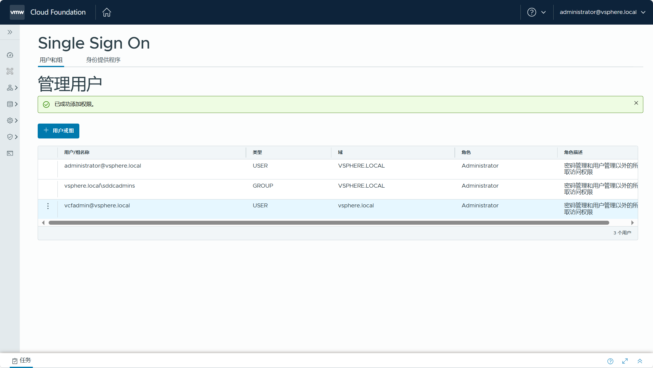Image resolution: width=653 pixels, height=368 pixels.
Task: Maximize the tasks panel with arrows icon
Action: pos(625,361)
